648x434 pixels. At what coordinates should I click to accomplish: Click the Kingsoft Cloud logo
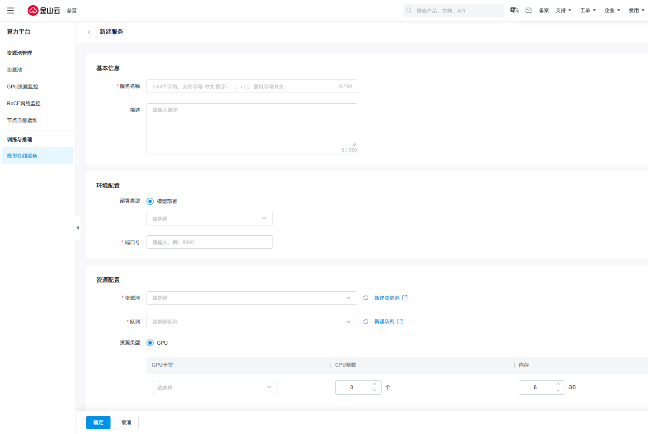pyautogui.click(x=44, y=10)
